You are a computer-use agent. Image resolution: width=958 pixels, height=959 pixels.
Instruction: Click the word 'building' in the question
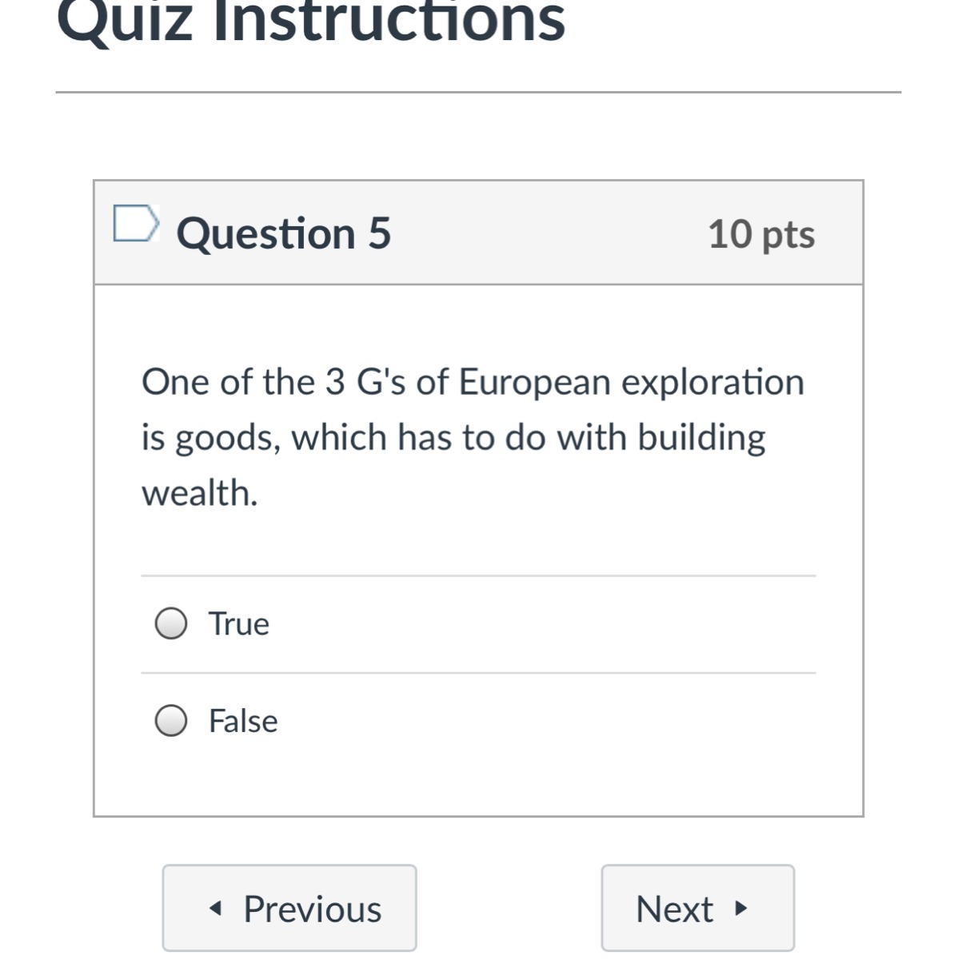point(701,438)
